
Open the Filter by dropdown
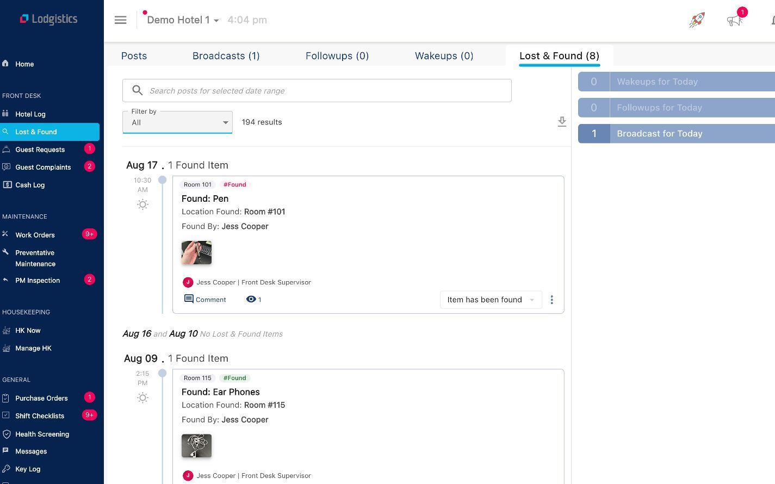coord(177,122)
